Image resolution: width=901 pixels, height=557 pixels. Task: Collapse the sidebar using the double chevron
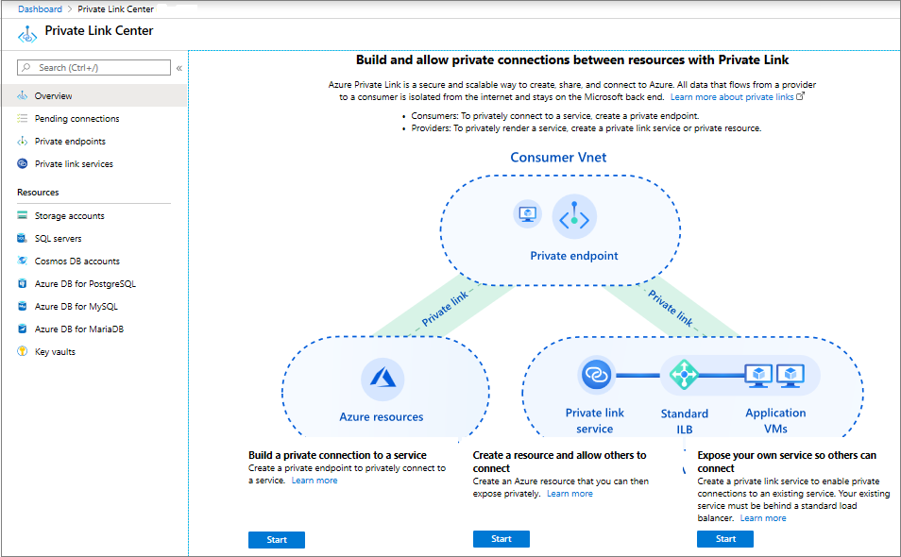coord(178,67)
